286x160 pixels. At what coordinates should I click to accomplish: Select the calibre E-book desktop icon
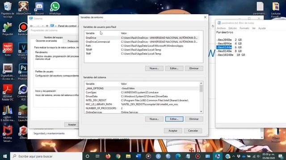pos(8,113)
